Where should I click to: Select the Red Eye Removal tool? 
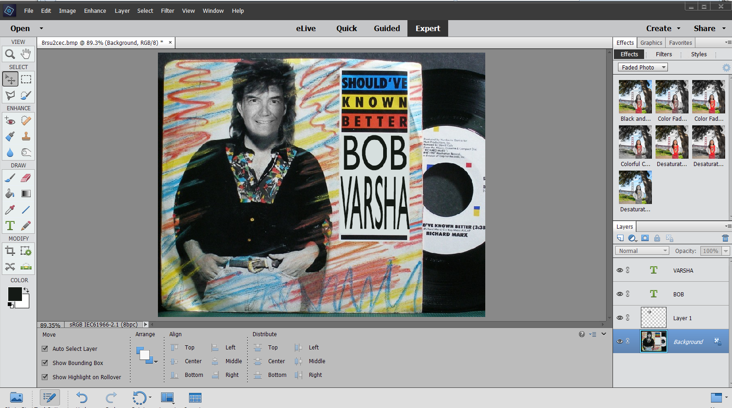click(x=10, y=121)
